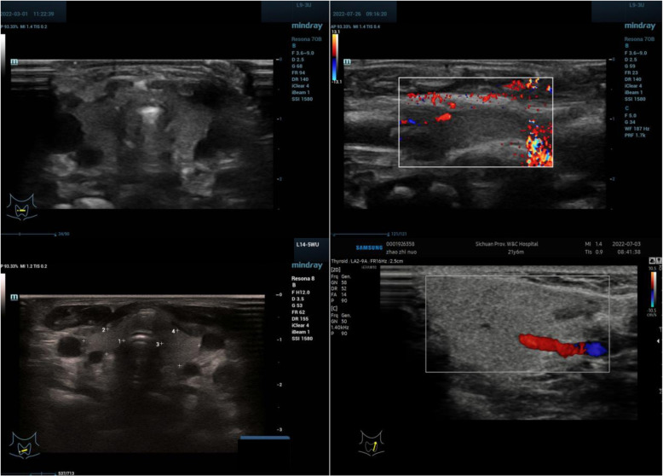663x476 pixels.
Task: Click the color Doppler ROI box in the 2022-07-26 image
Action: tap(476, 122)
